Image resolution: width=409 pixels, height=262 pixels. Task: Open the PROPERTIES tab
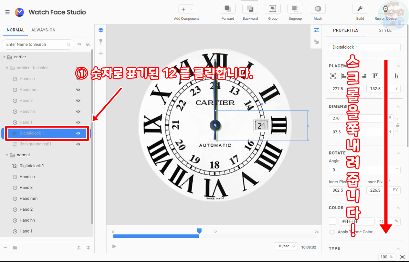(x=346, y=30)
